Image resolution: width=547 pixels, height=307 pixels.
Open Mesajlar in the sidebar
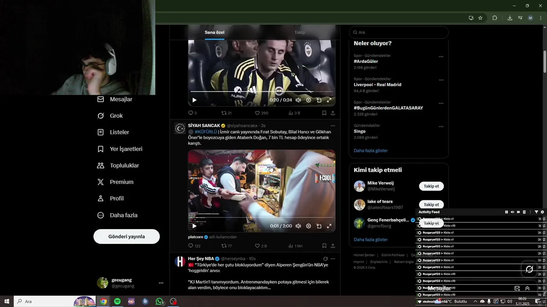point(115,99)
